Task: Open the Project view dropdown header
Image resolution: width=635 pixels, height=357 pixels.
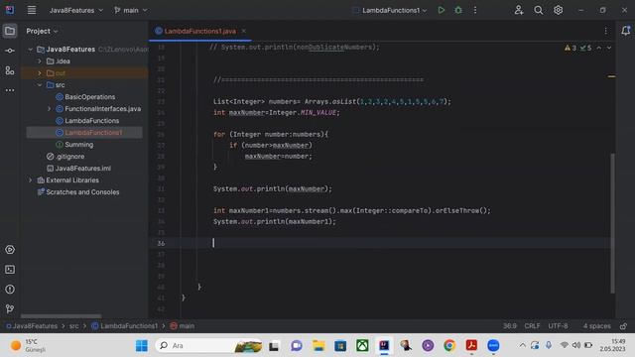Action: (42, 31)
